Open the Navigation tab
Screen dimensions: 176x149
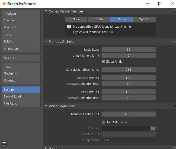[x=21, y=73]
